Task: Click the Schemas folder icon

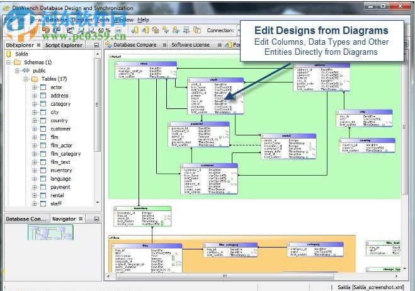Action: coord(17,62)
